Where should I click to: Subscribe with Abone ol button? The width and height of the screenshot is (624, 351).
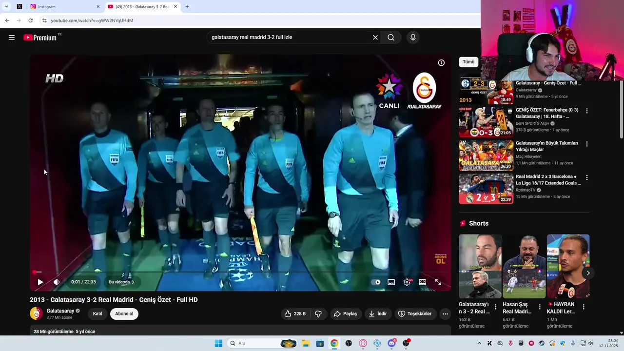click(x=124, y=314)
